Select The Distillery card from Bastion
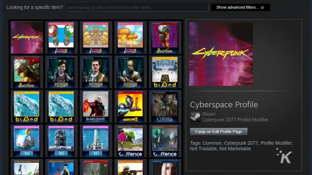The image size is (312, 175). tap(27, 72)
